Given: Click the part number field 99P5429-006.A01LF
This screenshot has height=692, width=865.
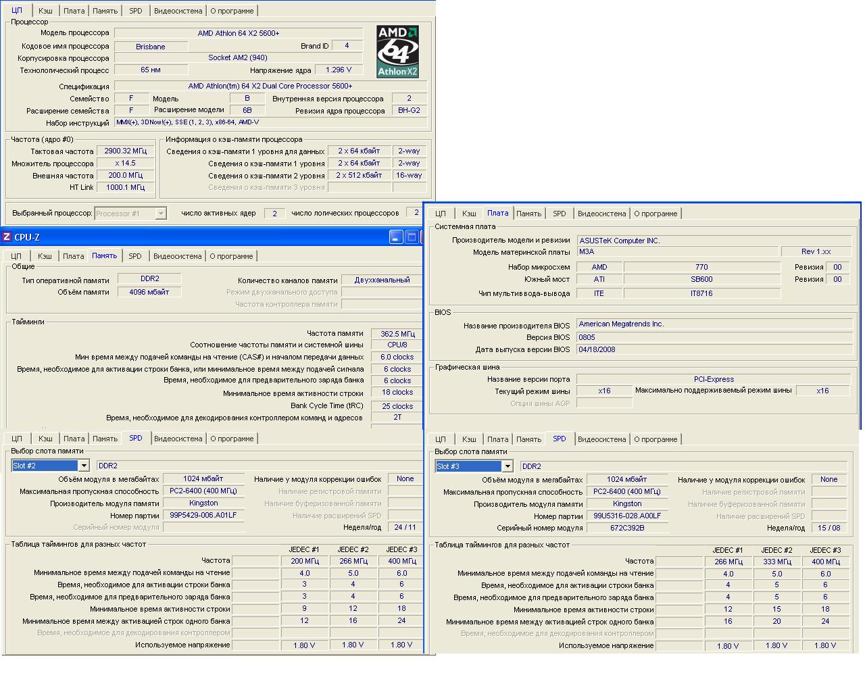Looking at the screenshot, I should click(x=203, y=515).
